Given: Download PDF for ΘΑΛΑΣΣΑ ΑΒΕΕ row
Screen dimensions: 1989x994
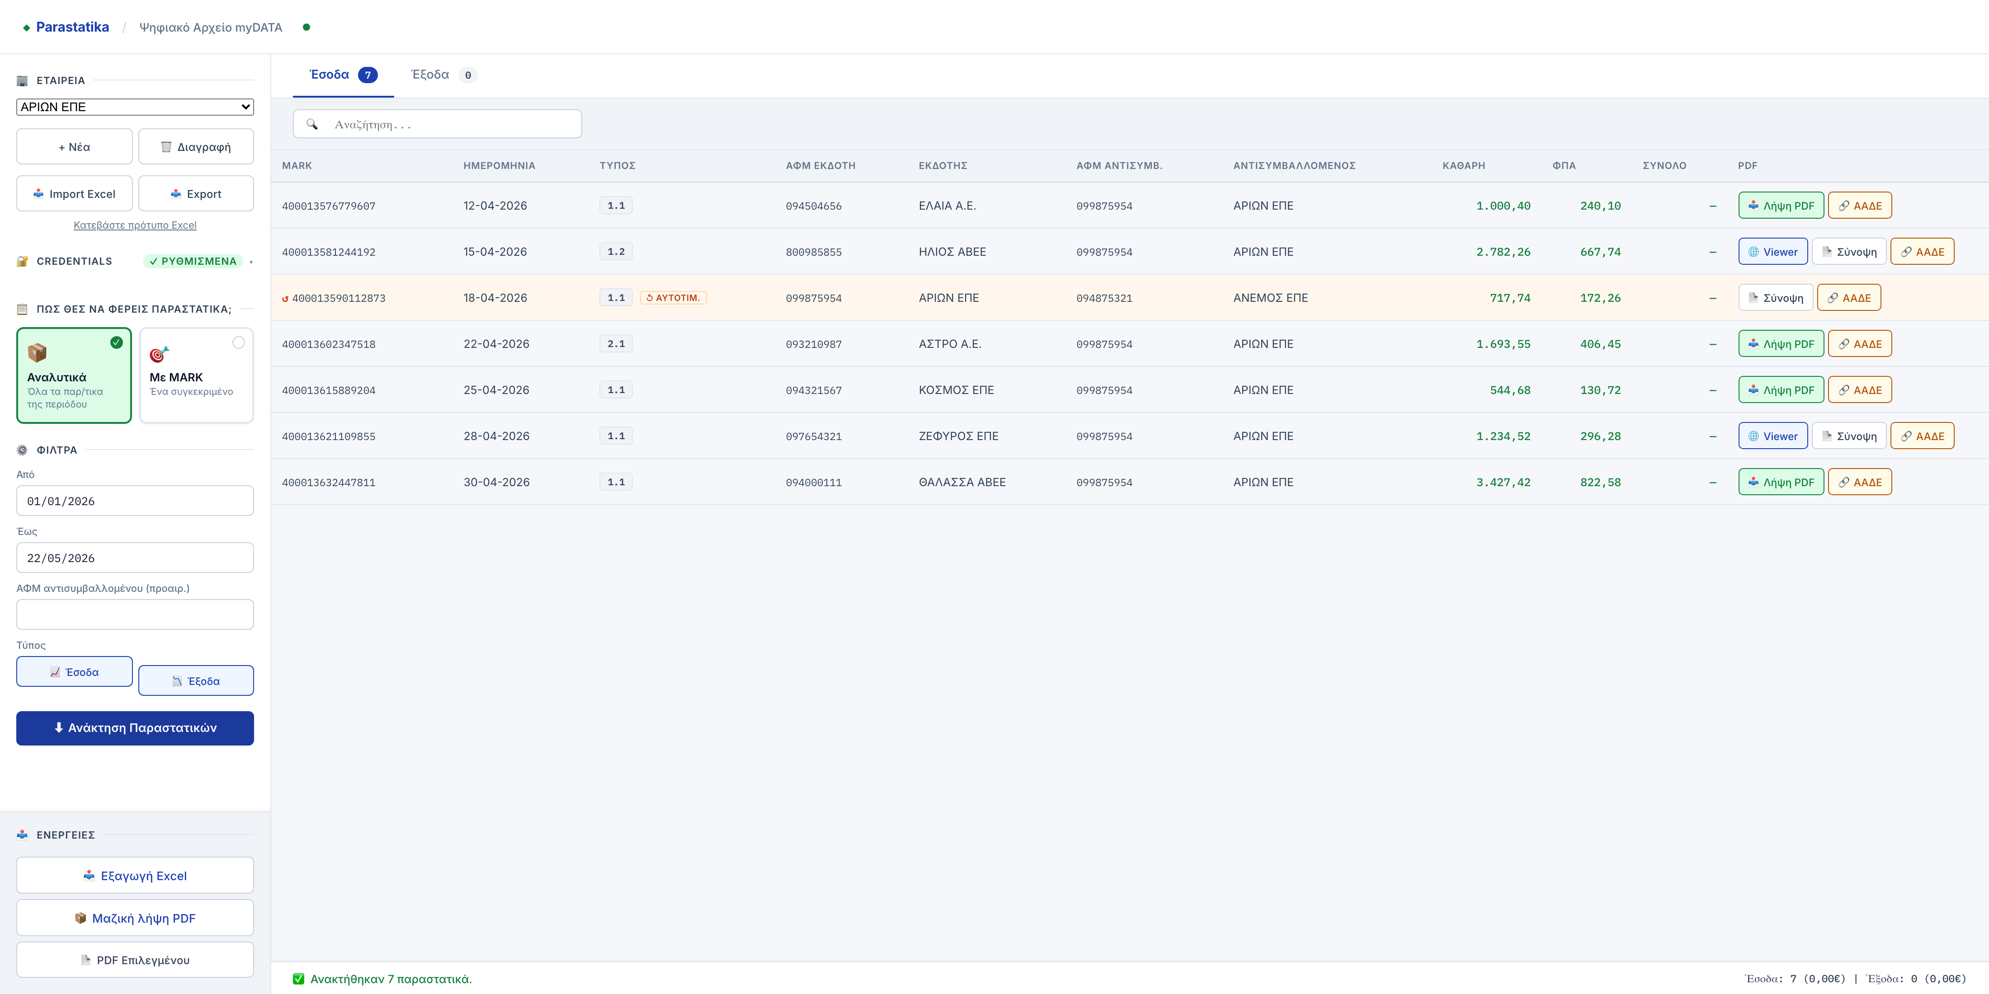Looking at the screenshot, I should click(x=1781, y=482).
